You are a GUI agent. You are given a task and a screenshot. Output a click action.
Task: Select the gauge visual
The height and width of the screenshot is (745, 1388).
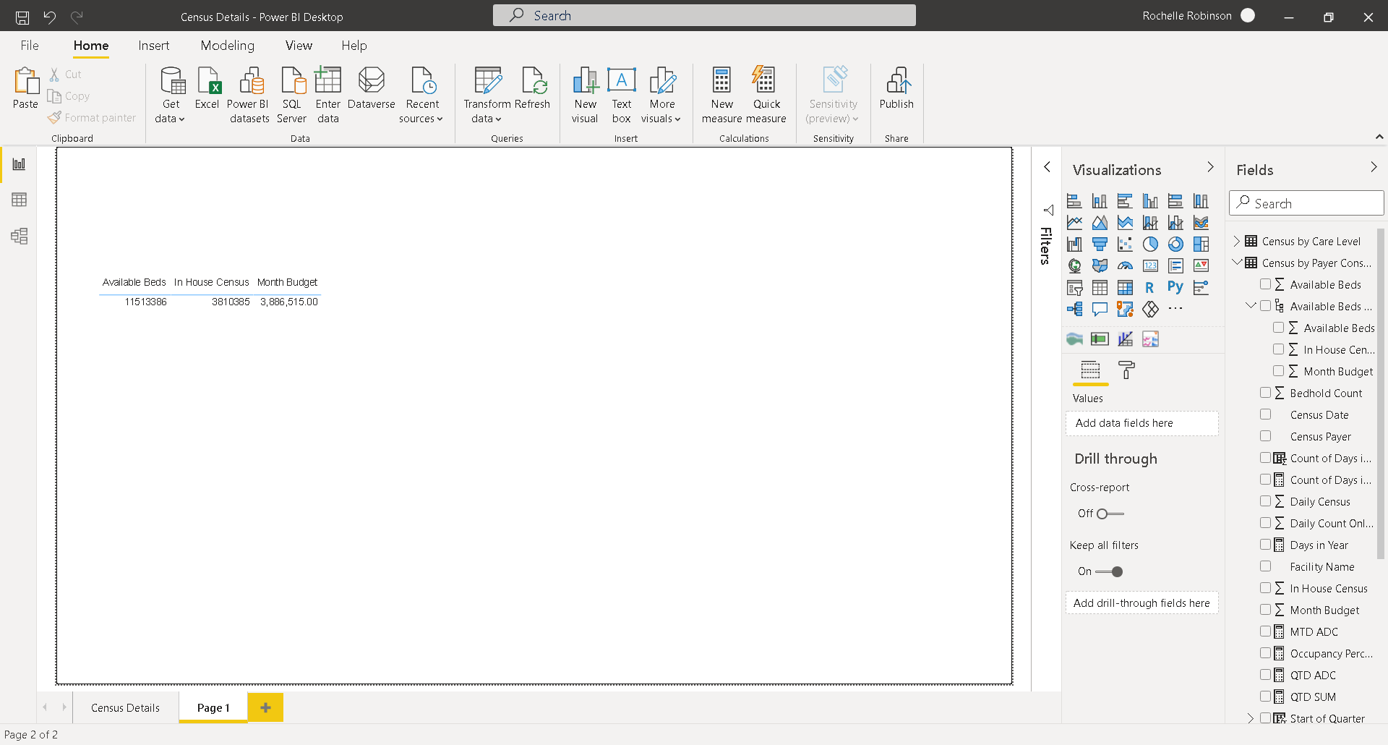(1125, 266)
